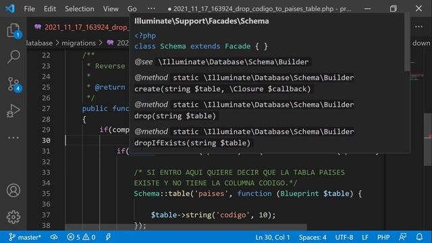Click 'Blueprint' type on line 35

click(300, 194)
